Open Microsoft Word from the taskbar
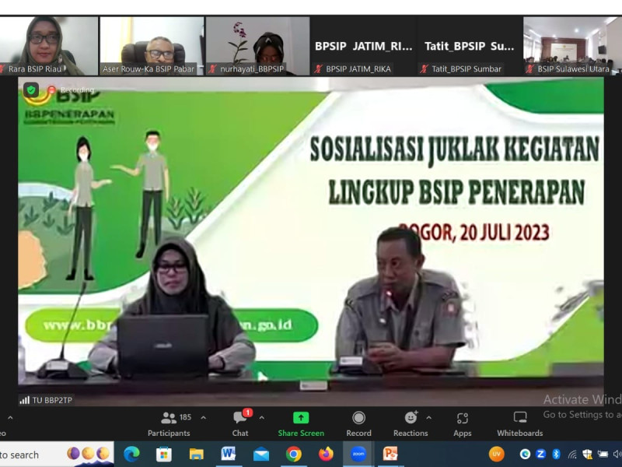 pyautogui.click(x=228, y=454)
